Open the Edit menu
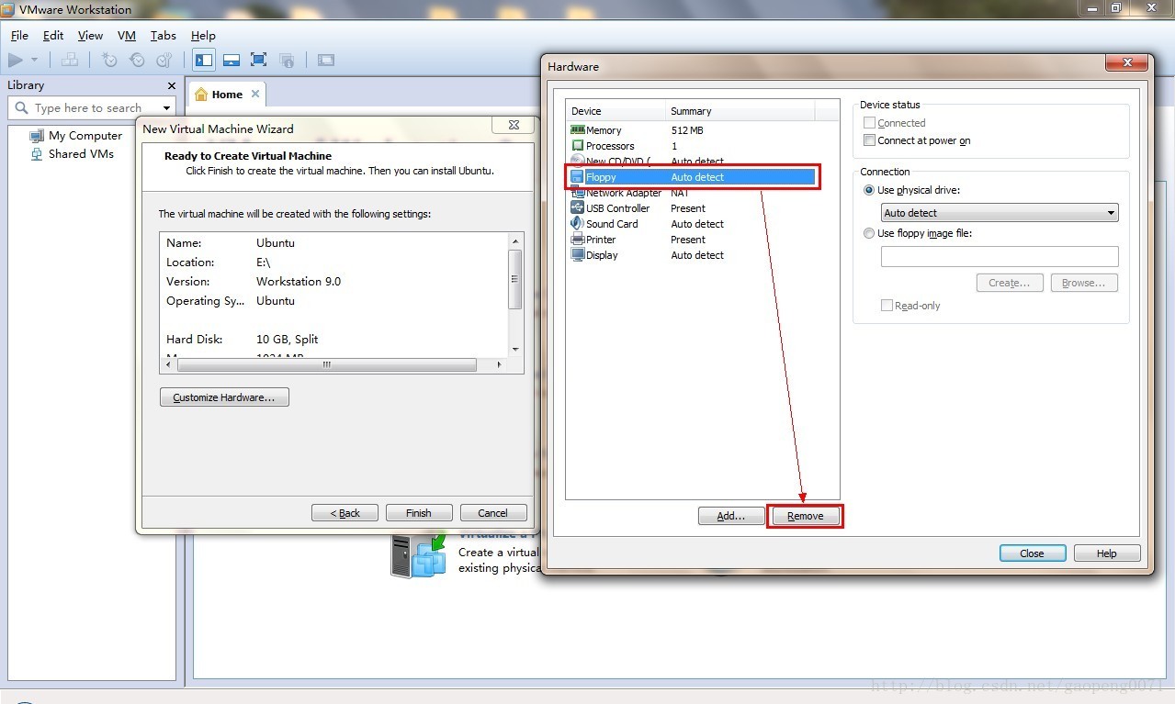The width and height of the screenshot is (1175, 704). 53,36
